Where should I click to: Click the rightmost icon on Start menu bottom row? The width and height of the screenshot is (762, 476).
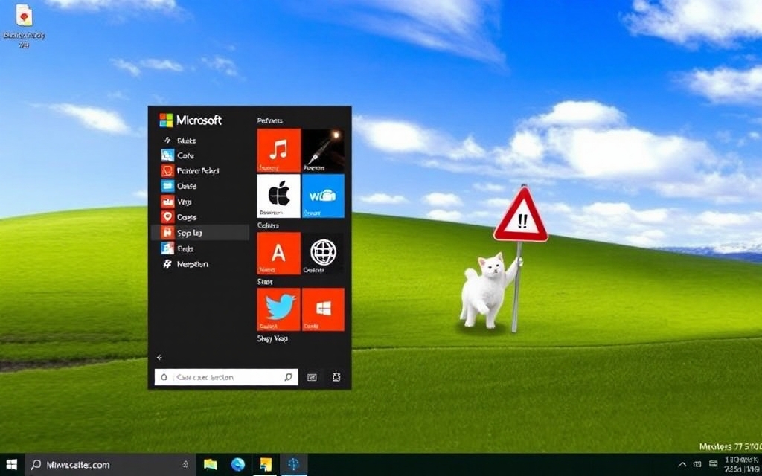click(x=336, y=377)
